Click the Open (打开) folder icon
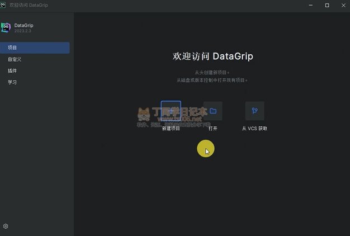 click(212, 111)
